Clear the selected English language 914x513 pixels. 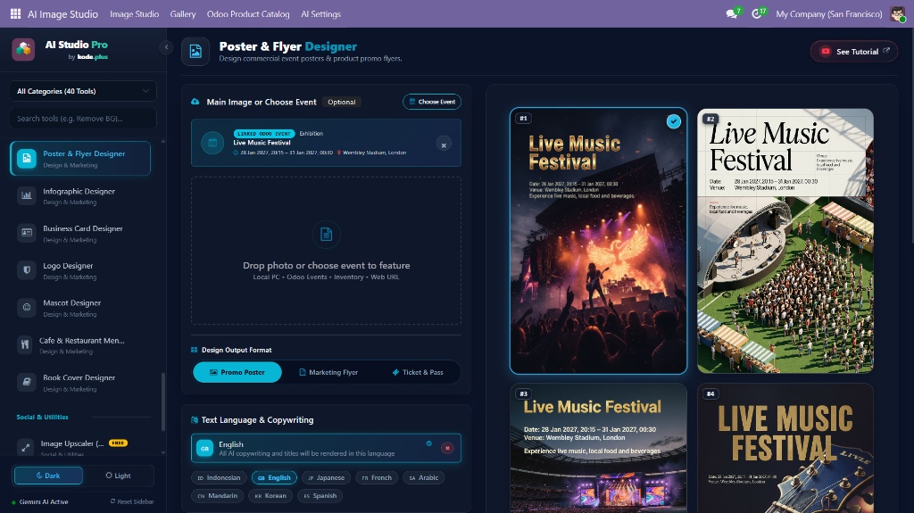click(447, 448)
